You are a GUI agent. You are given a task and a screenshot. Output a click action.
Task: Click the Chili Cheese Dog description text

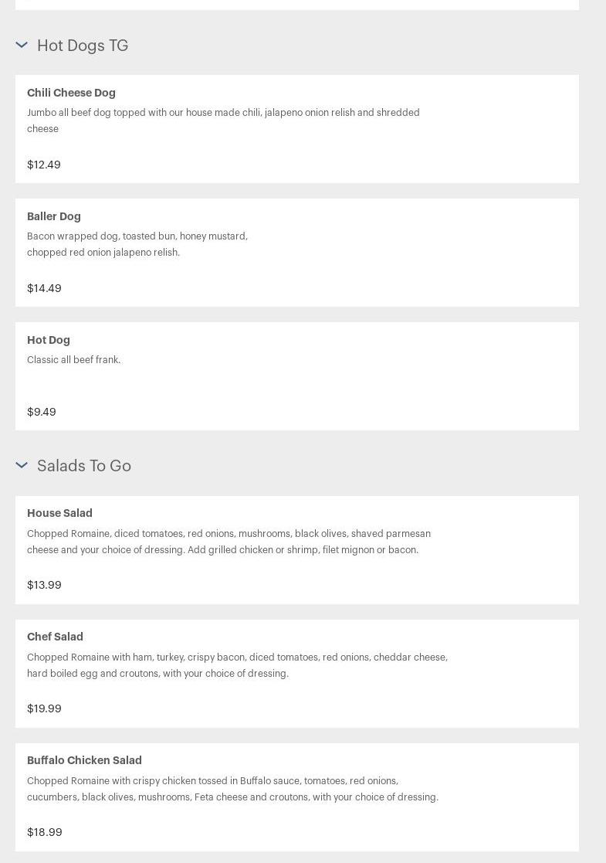(x=223, y=121)
